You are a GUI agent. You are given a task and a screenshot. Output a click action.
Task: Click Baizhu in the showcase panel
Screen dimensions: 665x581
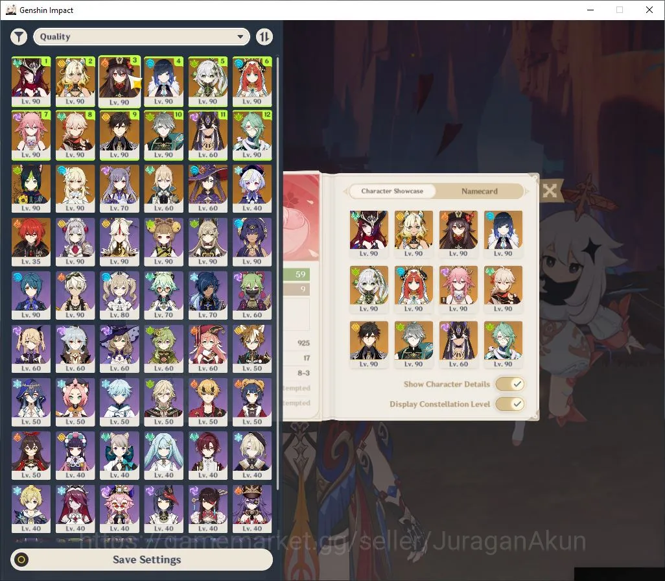[x=503, y=344]
